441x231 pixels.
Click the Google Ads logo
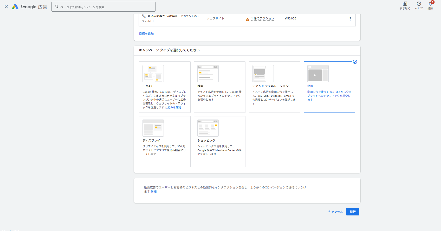tap(30, 7)
